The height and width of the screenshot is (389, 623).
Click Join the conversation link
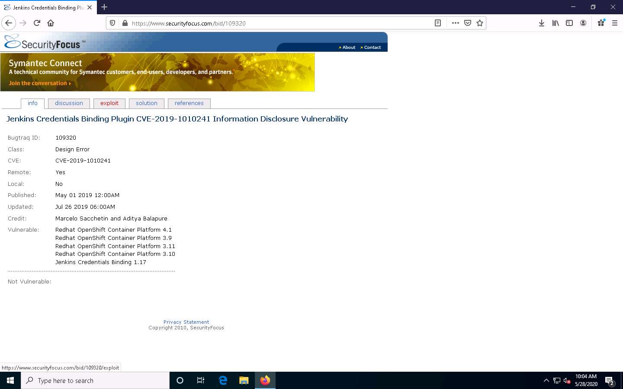[x=39, y=83]
